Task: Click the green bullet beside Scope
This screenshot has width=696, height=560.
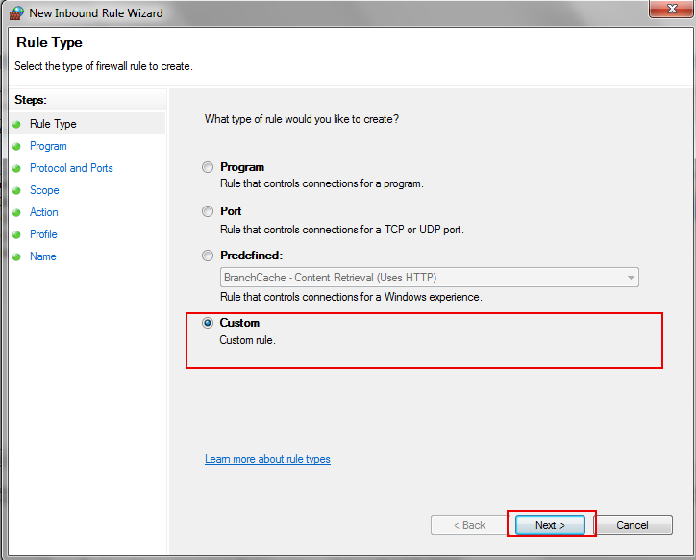Action: pos(16,191)
